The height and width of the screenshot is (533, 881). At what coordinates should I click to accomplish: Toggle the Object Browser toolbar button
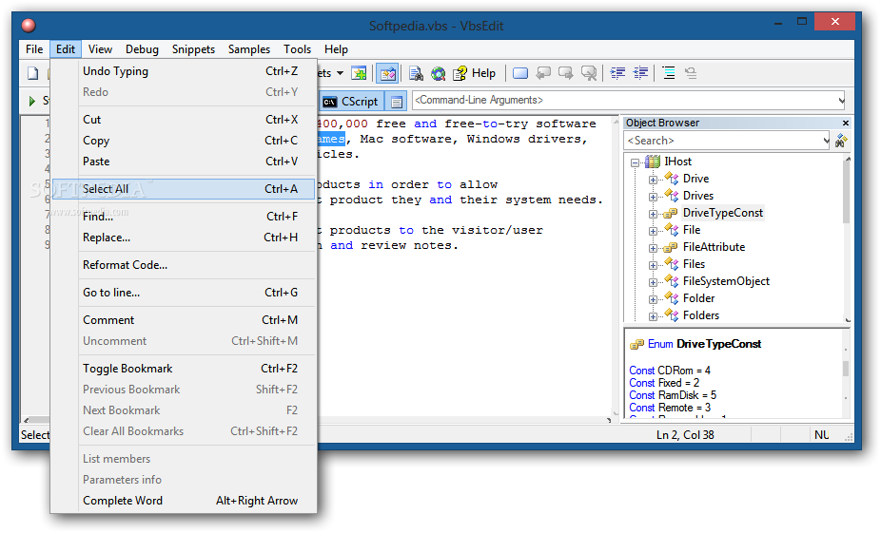tap(387, 73)
